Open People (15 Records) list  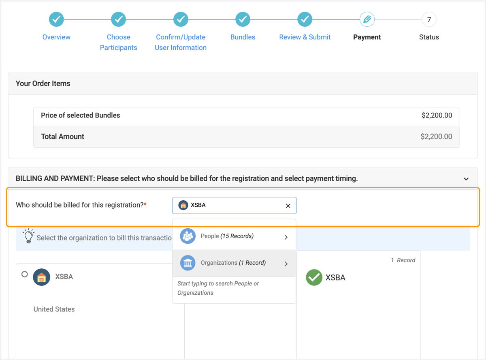tap(234, 236)
